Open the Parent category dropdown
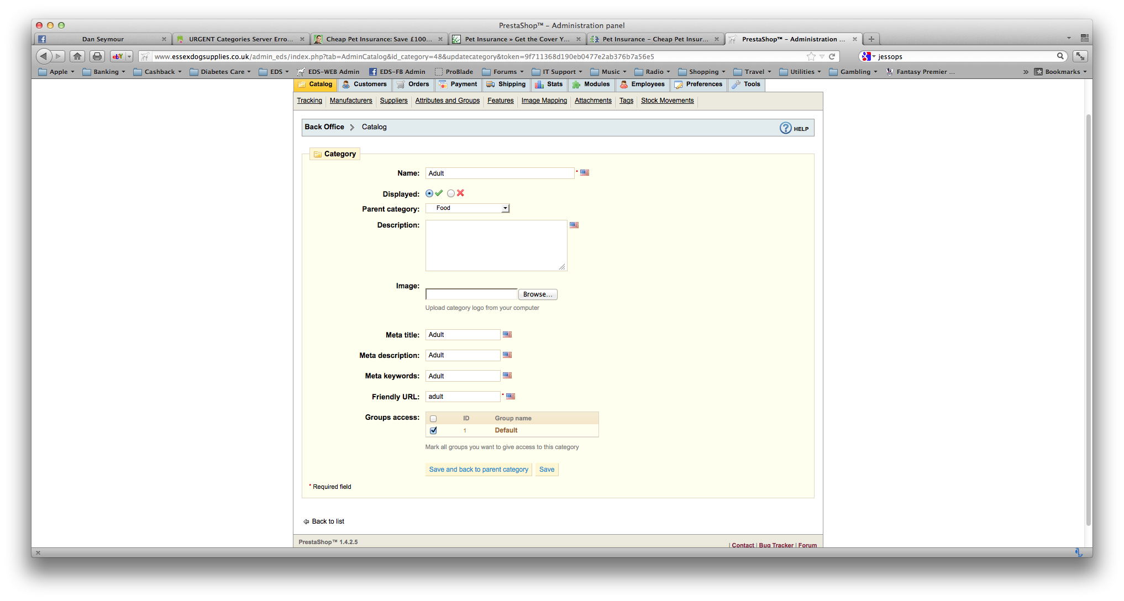The image size is (1124, 601). [468, 208]
